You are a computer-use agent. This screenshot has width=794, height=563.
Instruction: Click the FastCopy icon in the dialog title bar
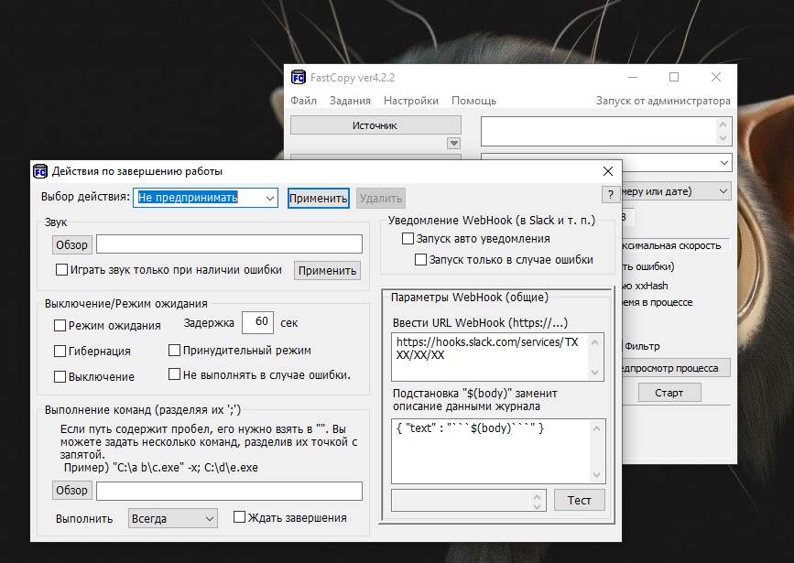[40, 171]
